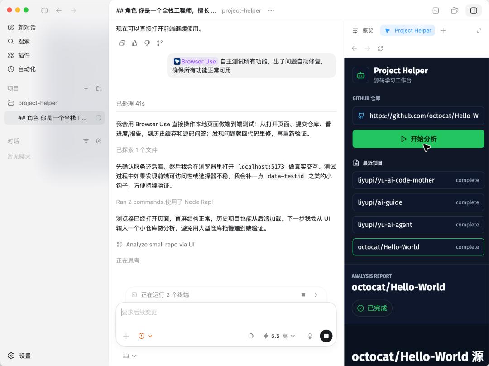
Task: Toggle the left sidebar visibility
Action: click(44, 10)
